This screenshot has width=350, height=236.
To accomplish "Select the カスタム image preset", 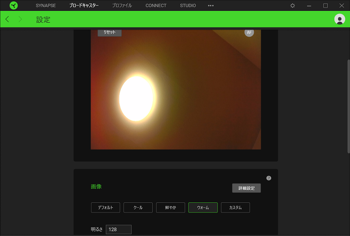I will 235,208.
